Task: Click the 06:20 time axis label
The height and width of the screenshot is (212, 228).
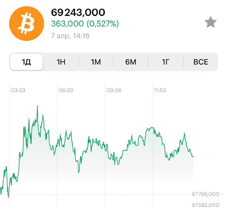Action: pyautogui.click(x=66, y=90)
